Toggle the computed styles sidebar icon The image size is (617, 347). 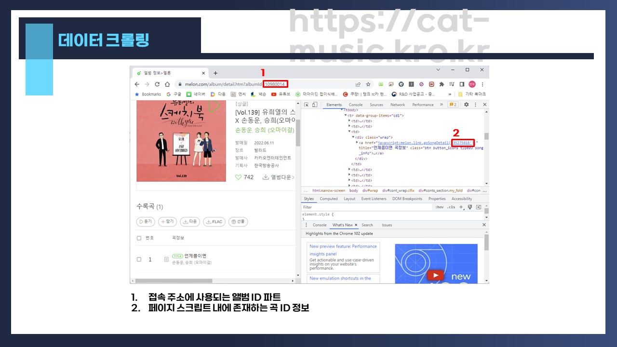pos(479,207)
